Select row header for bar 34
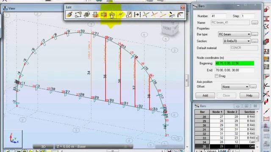 click(x=202, y=142)
